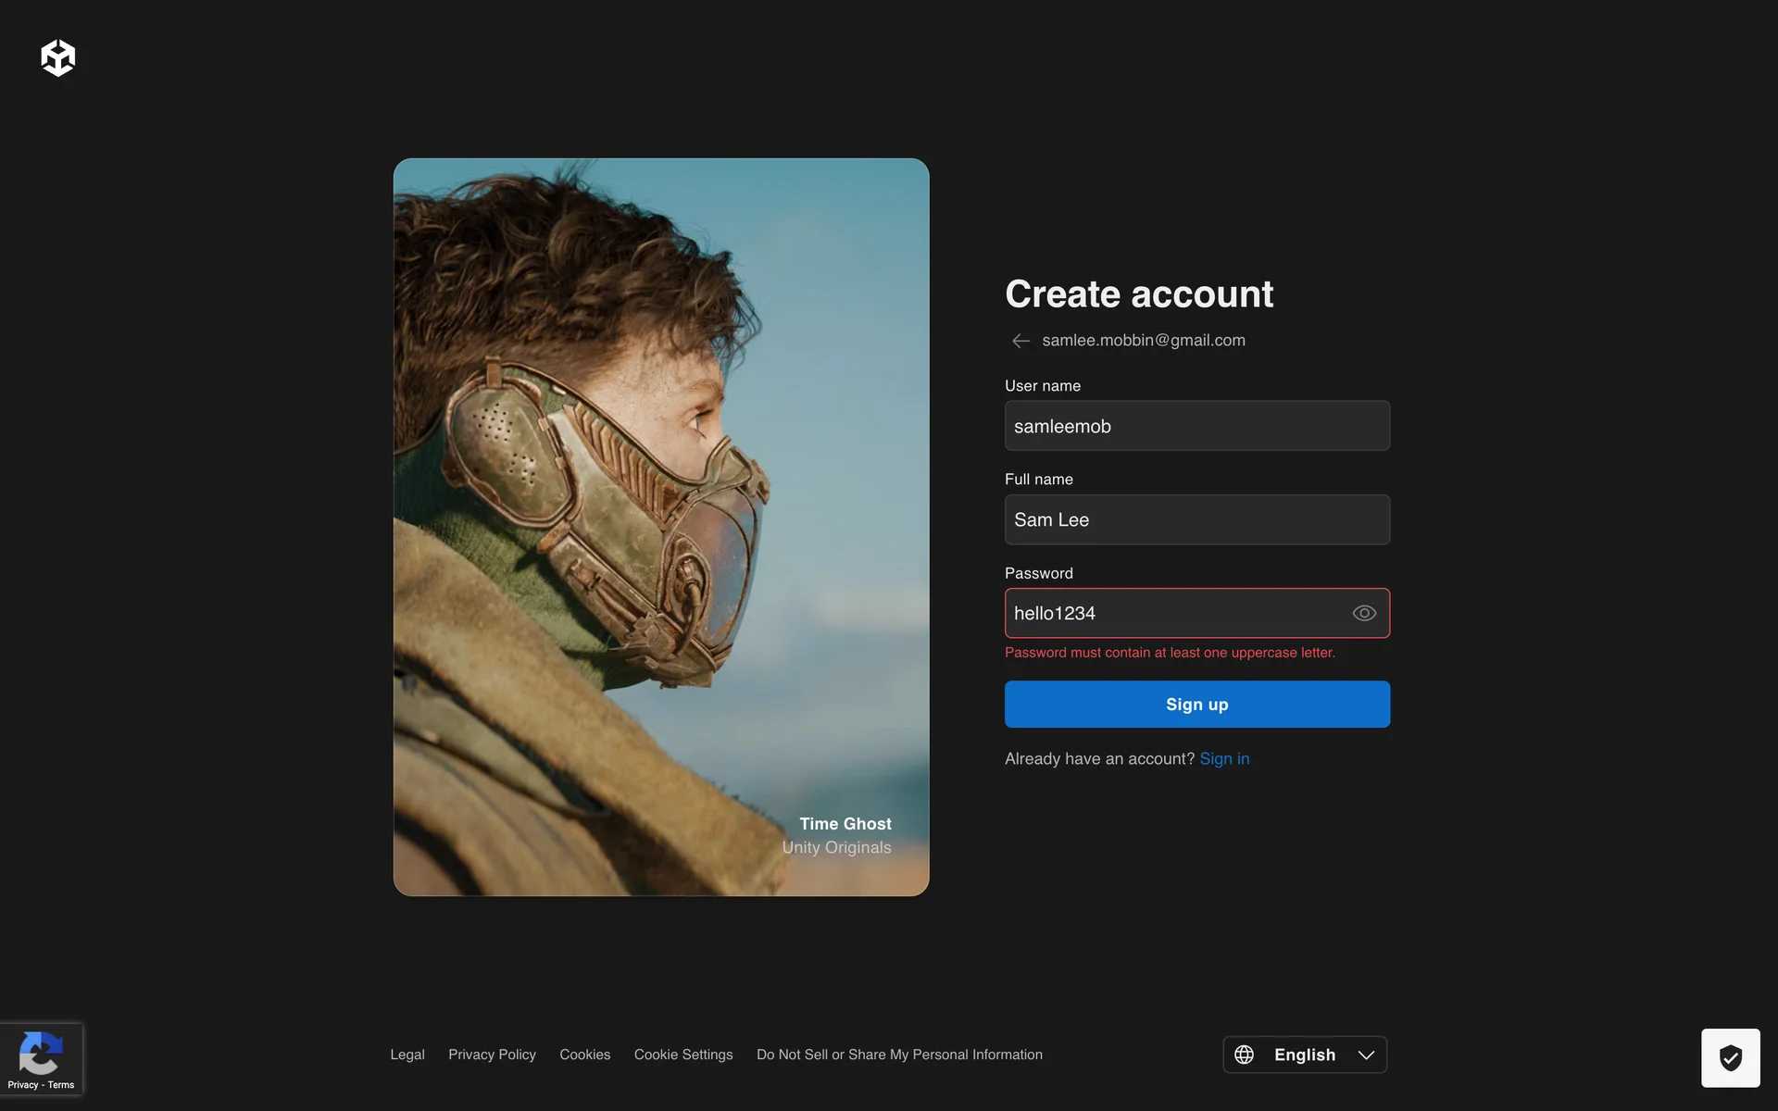Click Do Not Sell or Share link
Screen dimensions: 1778x1111
coord(898,1055)
